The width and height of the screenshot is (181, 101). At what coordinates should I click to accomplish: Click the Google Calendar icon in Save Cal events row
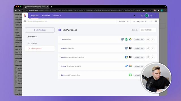(126, 57)
